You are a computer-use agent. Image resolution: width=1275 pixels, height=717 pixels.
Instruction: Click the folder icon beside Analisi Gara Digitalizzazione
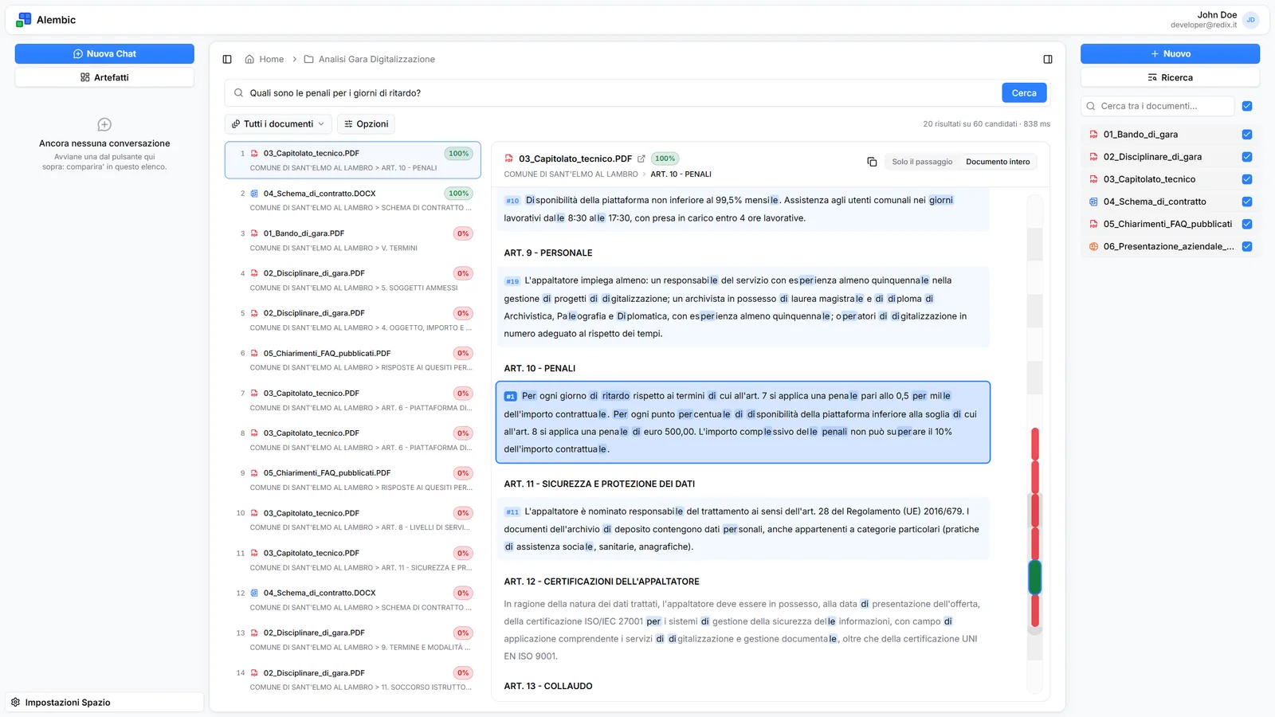coord(308,59)
